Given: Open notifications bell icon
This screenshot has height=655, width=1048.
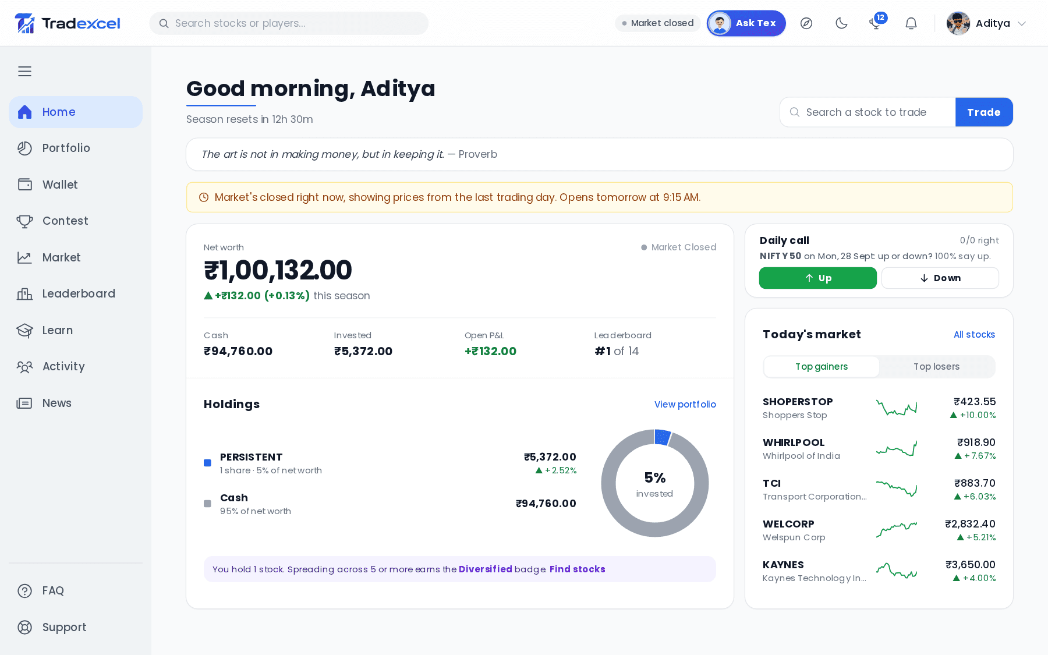Looking at the screenshot, I should [911, 23].
